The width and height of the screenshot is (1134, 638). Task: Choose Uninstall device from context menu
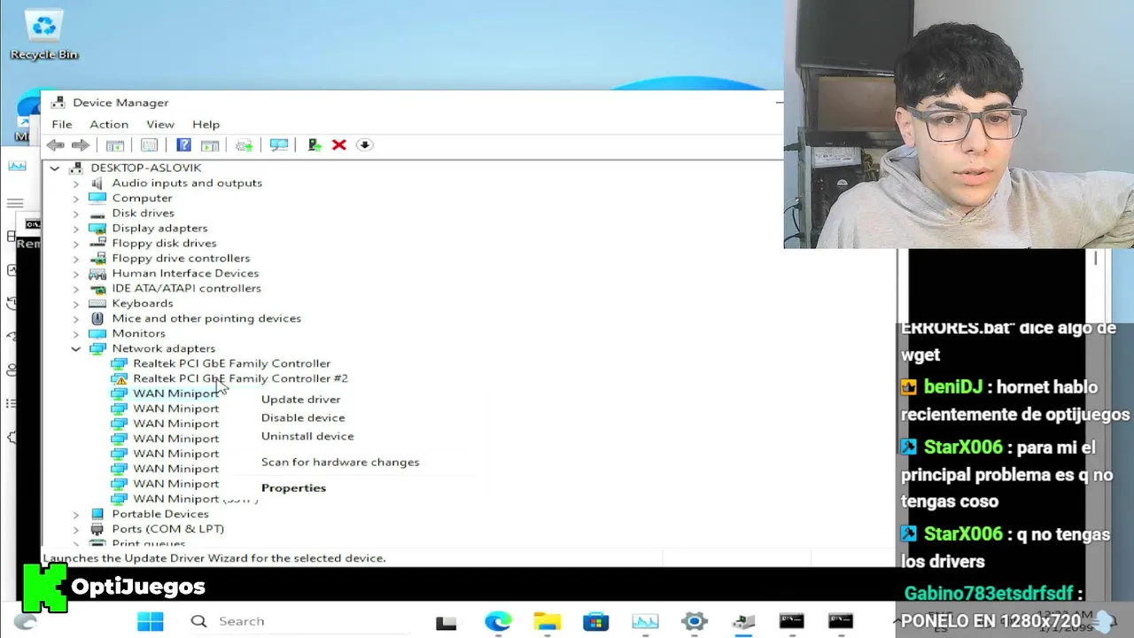[307, 436]
